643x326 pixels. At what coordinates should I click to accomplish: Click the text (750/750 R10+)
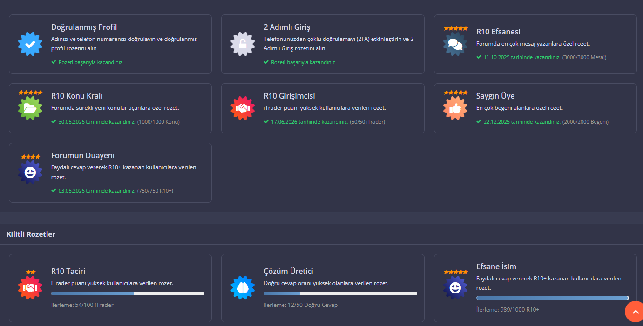tap(155, 191)
